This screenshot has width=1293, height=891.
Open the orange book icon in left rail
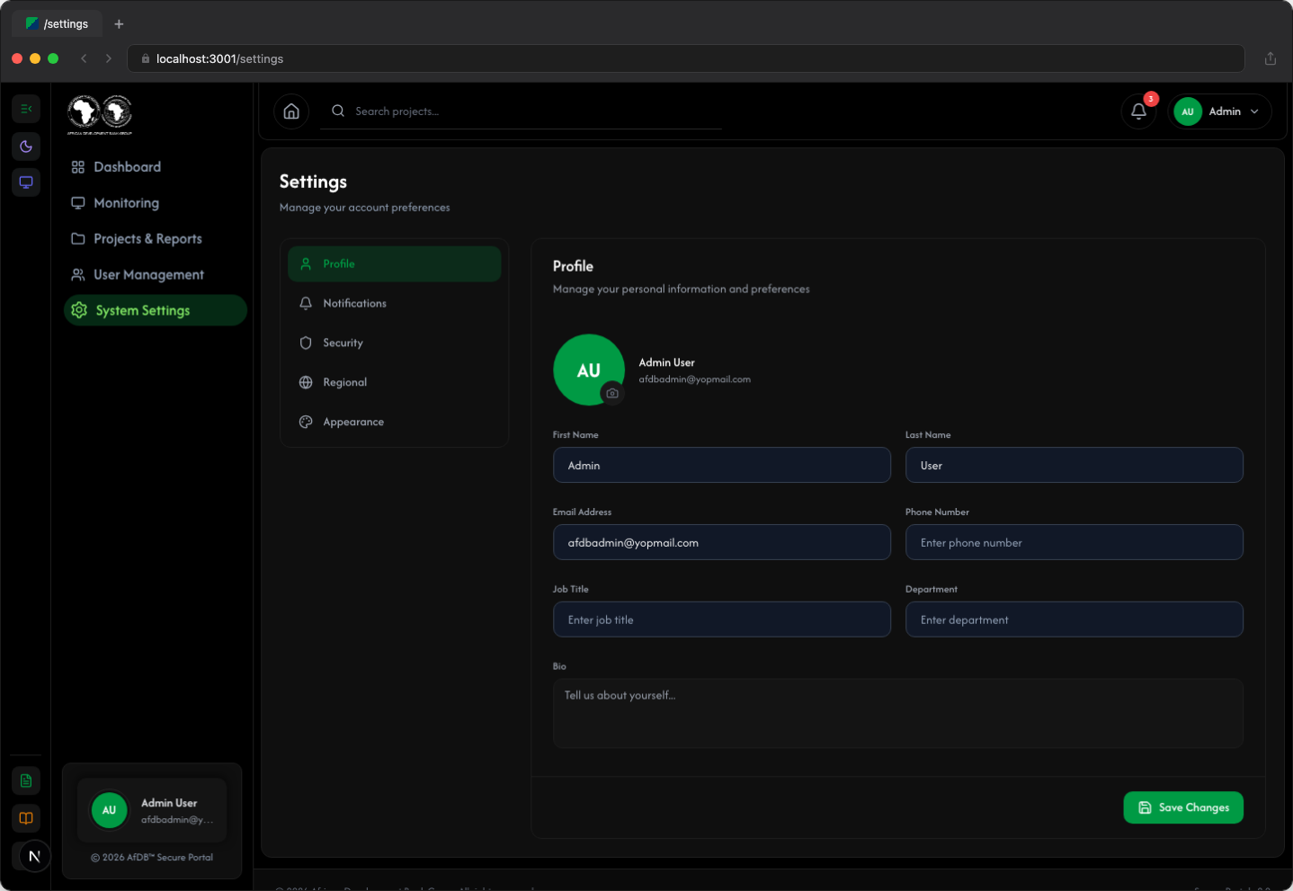[26, 818]
